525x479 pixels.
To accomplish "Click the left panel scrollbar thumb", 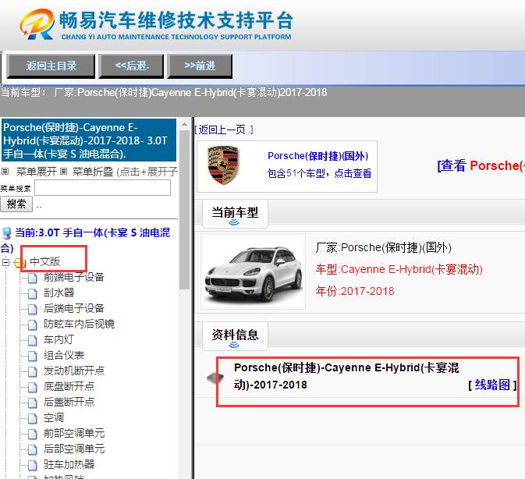I will (184, 210).
